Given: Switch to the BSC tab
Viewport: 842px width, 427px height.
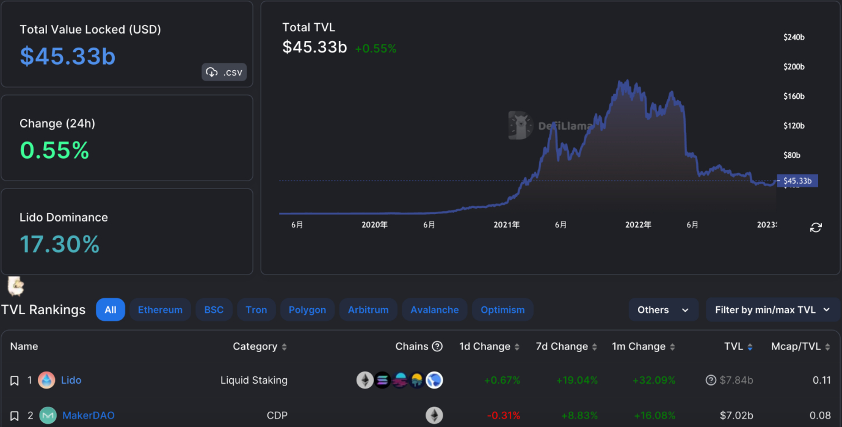Looking at the screenshot, I should coord(214,310).
